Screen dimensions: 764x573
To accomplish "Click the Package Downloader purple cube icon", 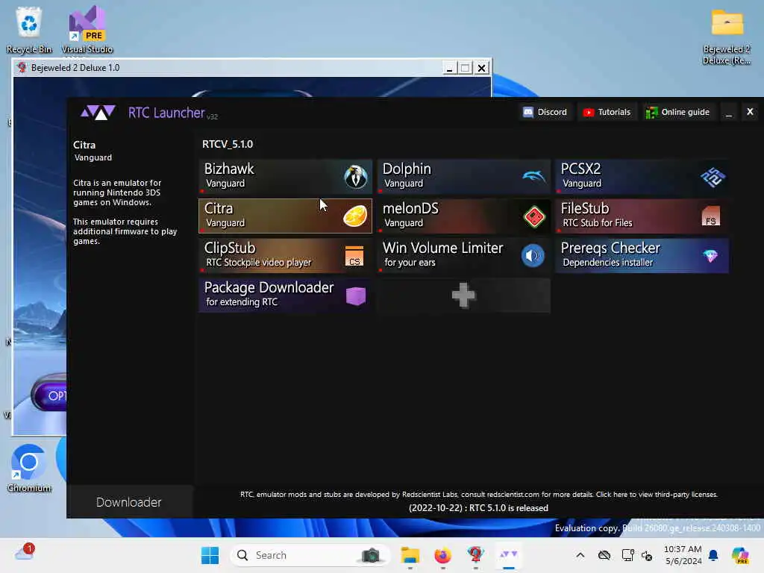I will tap(356, 295).
